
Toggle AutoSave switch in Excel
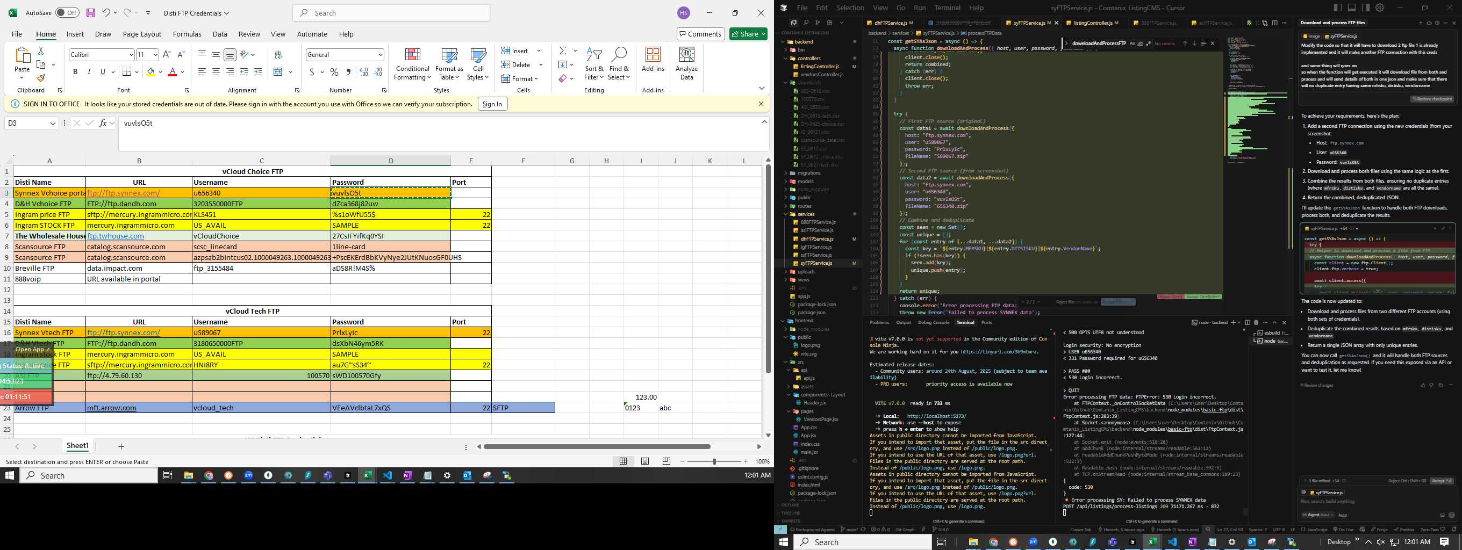click(67, 12)
